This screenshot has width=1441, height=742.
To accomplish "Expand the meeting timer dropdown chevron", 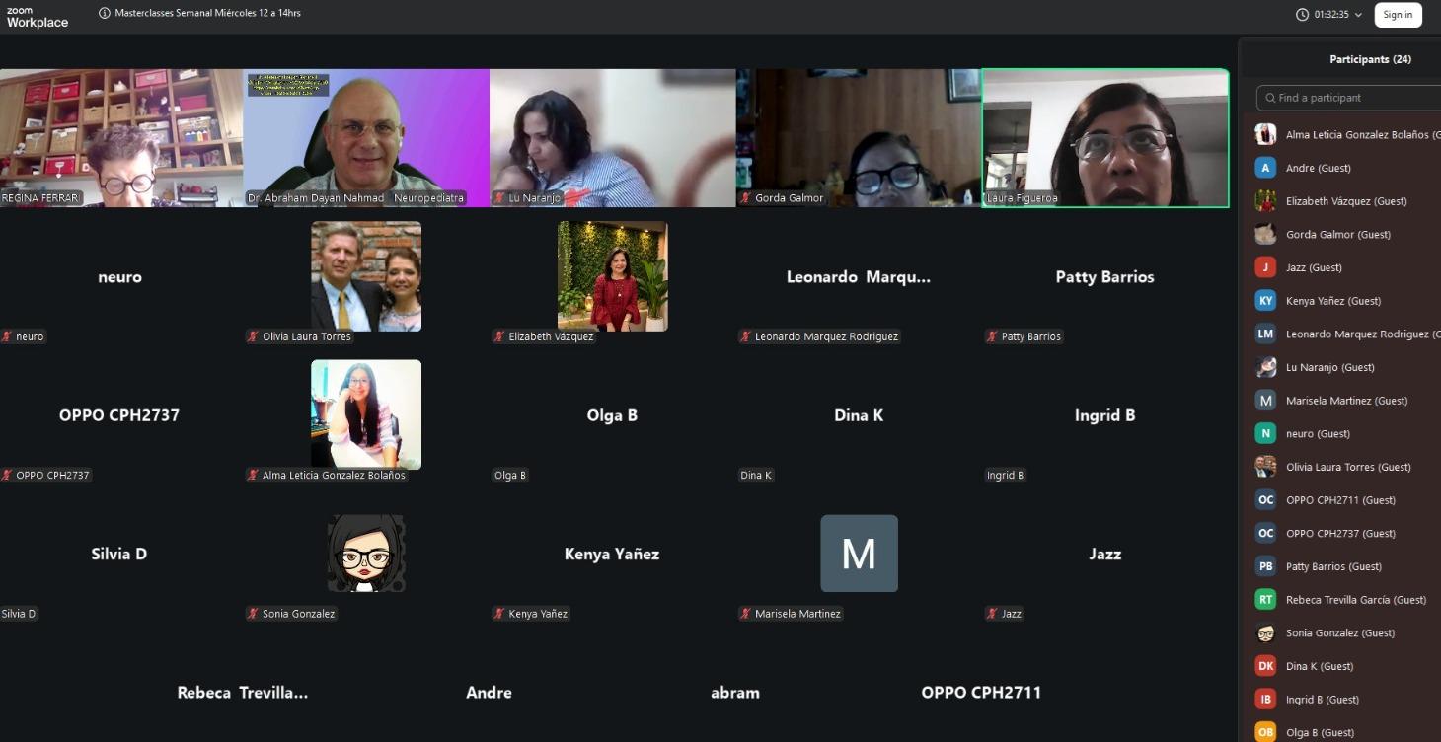I will (1358, 15).
